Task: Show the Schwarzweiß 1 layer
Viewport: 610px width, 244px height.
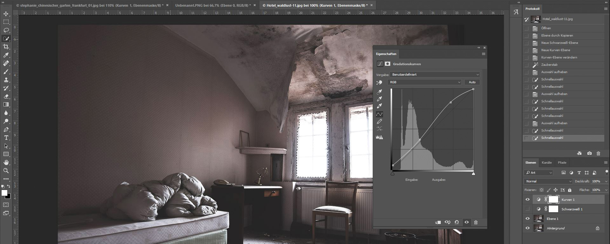Action: click(528, 209)
